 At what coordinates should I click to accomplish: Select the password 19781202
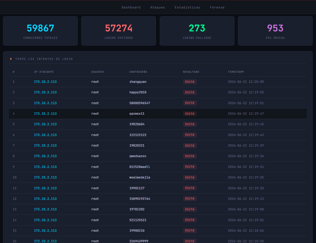(137, 209)
